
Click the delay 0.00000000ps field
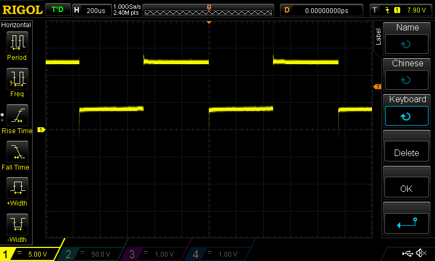(321, 10)
